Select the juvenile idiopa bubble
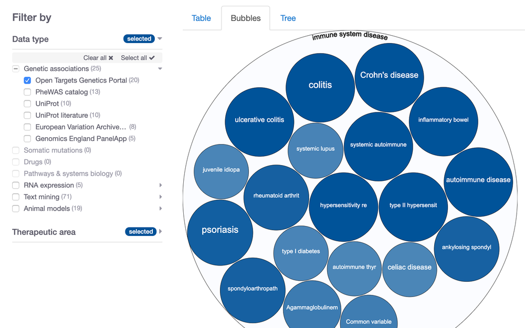 (x=222, y=171)
